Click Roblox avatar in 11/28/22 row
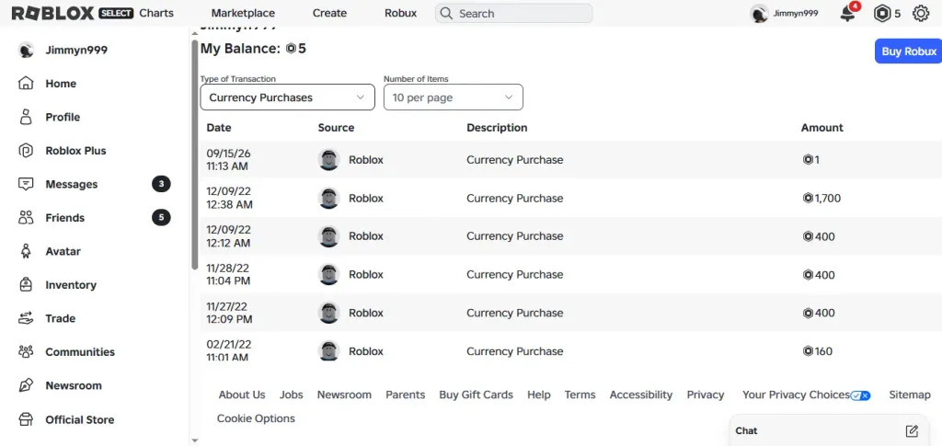 tap(328, 274)
